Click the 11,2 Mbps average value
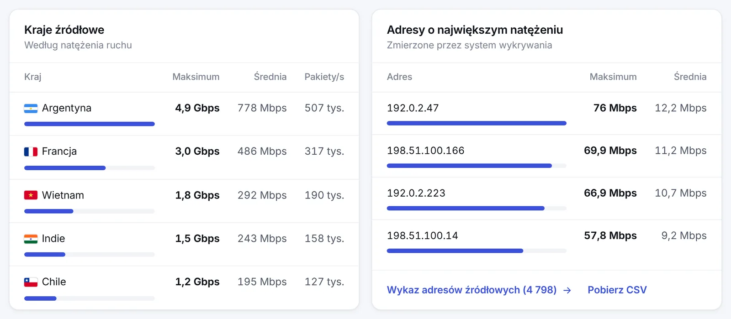 pos(681,151)
